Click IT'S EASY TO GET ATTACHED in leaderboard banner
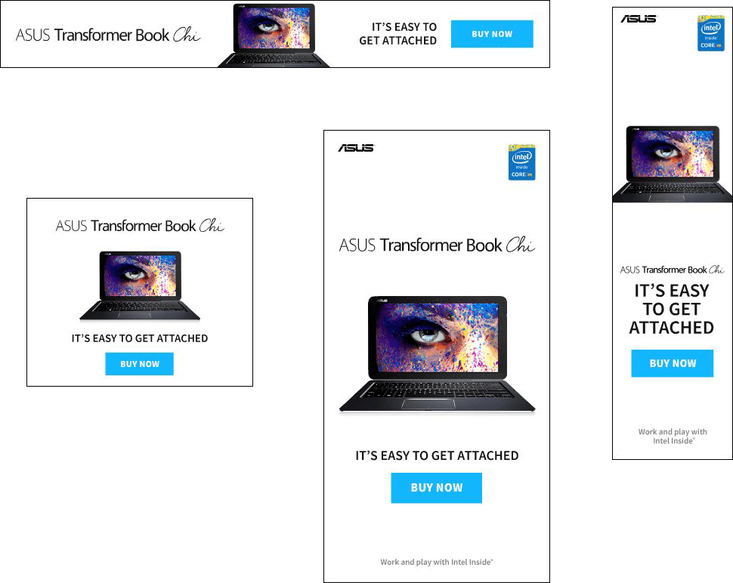The height and width of the screenshot is (583, 733). (x=397, y=34)
